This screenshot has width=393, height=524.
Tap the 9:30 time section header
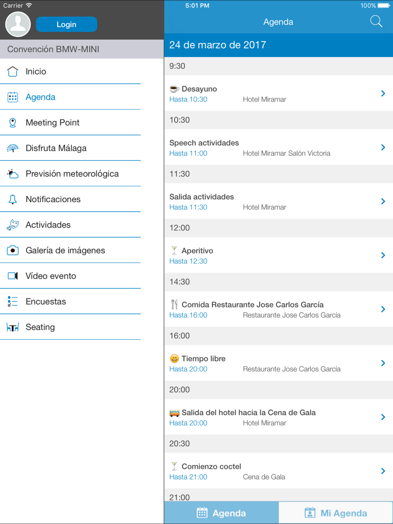click(279, 66)
